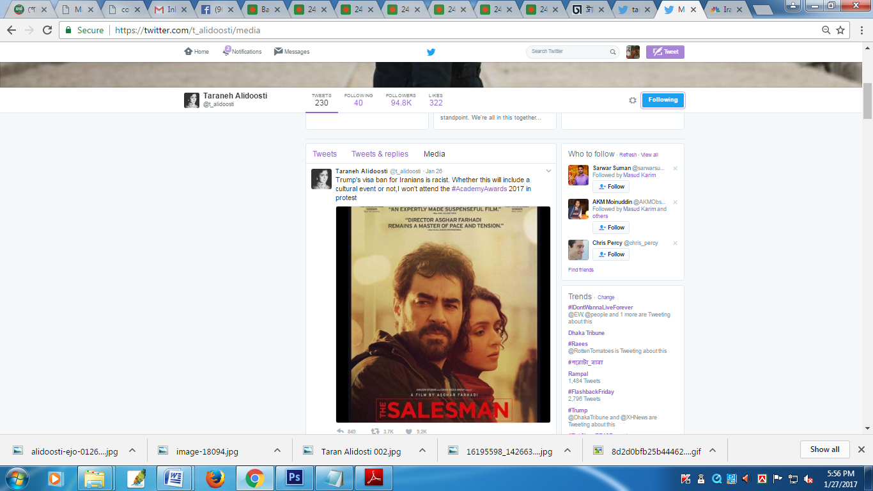Launch Photoshop from the taskbar
Screen dimensions: 873x491
(x=295, y=478)
